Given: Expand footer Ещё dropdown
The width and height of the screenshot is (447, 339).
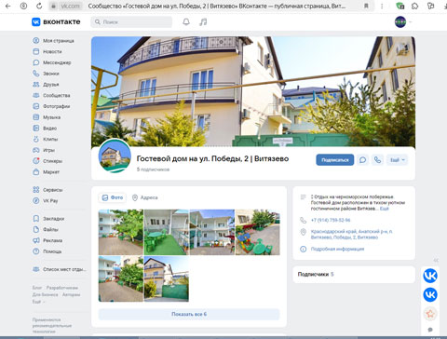Looking at the screenshot, I should [38, 302].
